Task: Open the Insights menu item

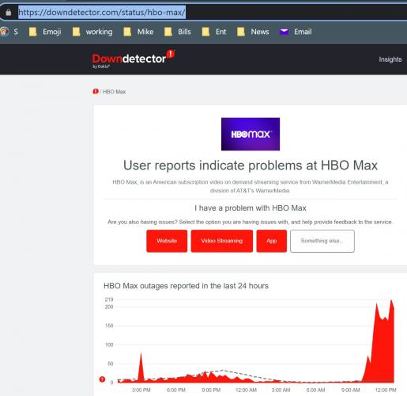Action: click(390, 59)
